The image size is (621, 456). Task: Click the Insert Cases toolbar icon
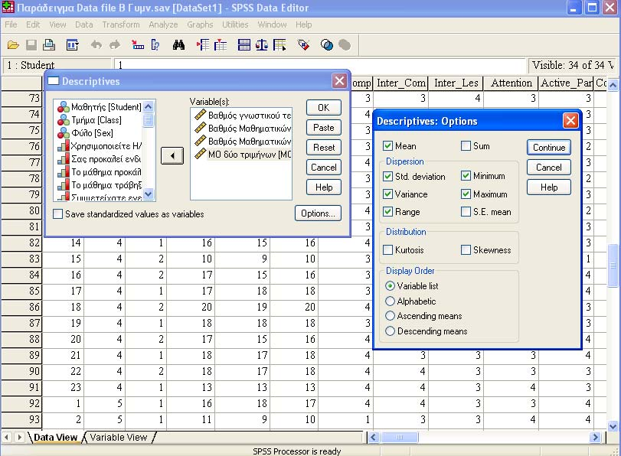(x=203, y=45)
